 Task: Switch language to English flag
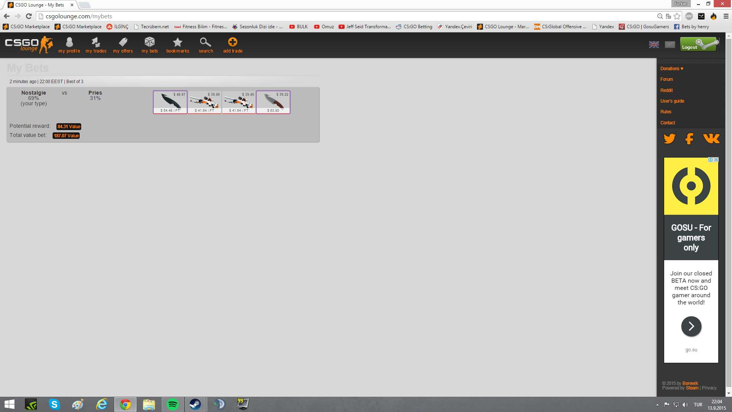(x=654, y=45)
